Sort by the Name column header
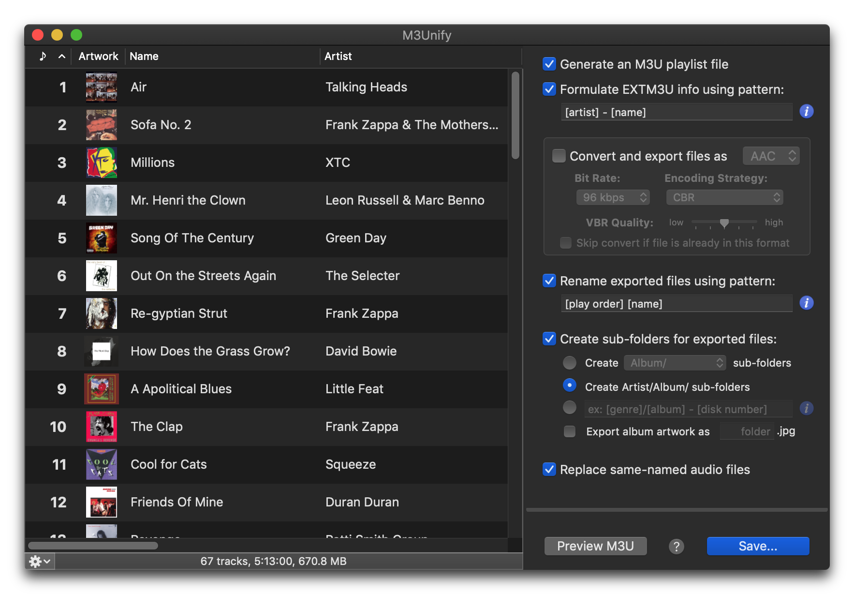Image resolution: width=854 pixels, height=594 pixels. pyautogui.click(x=222, y=56)
